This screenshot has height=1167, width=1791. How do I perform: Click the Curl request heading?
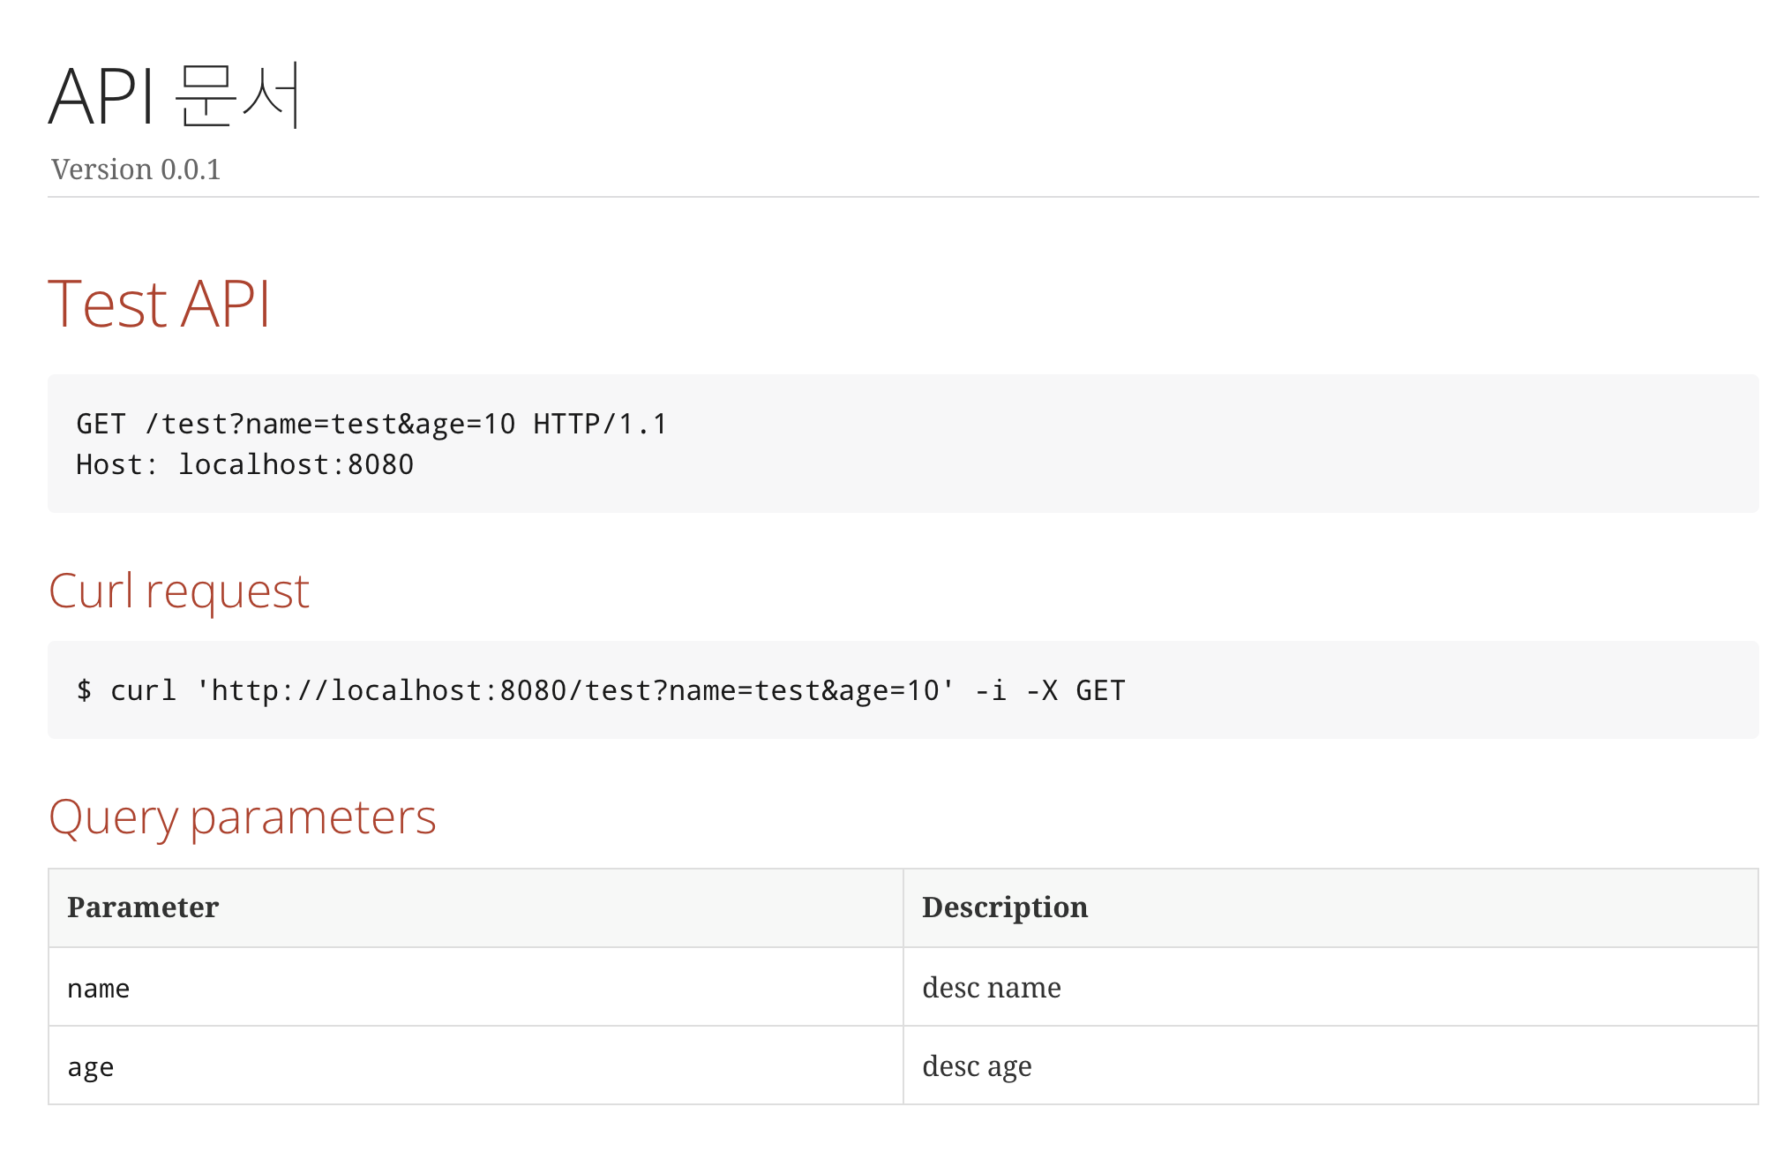click(179, 591)
